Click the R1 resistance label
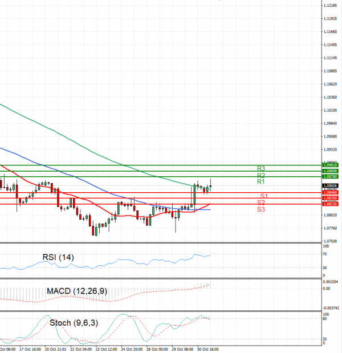This screenshot has width=342, height=353. coord(261,181)
